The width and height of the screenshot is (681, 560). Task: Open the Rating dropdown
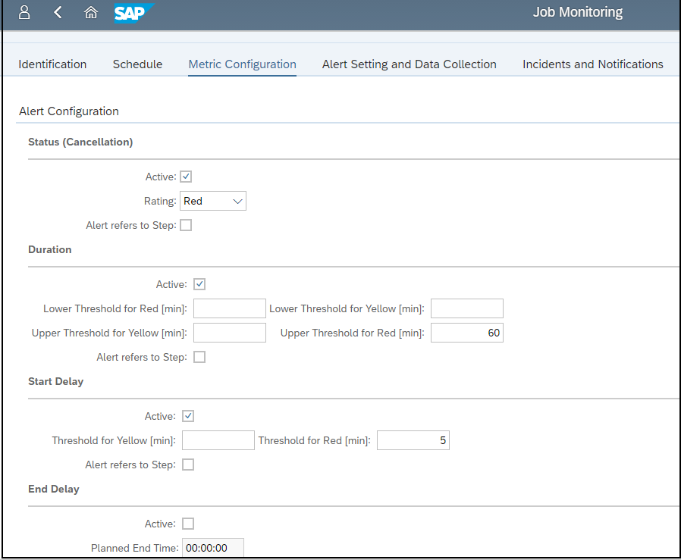[x=213, y=201]
